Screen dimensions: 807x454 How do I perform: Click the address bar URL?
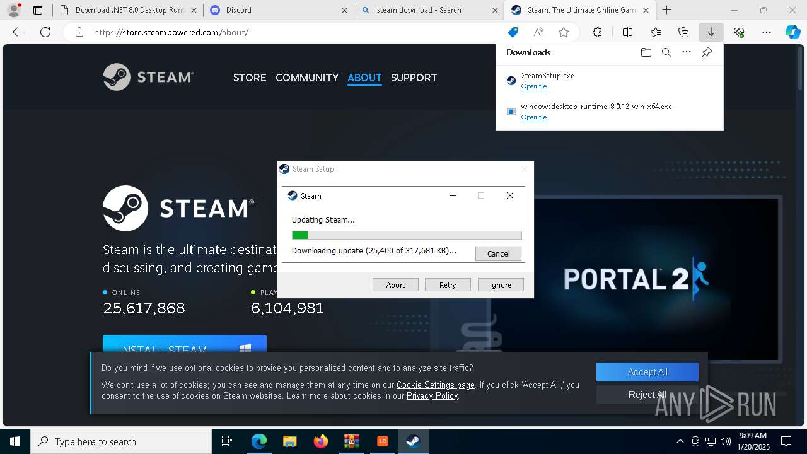coord(171,32)
